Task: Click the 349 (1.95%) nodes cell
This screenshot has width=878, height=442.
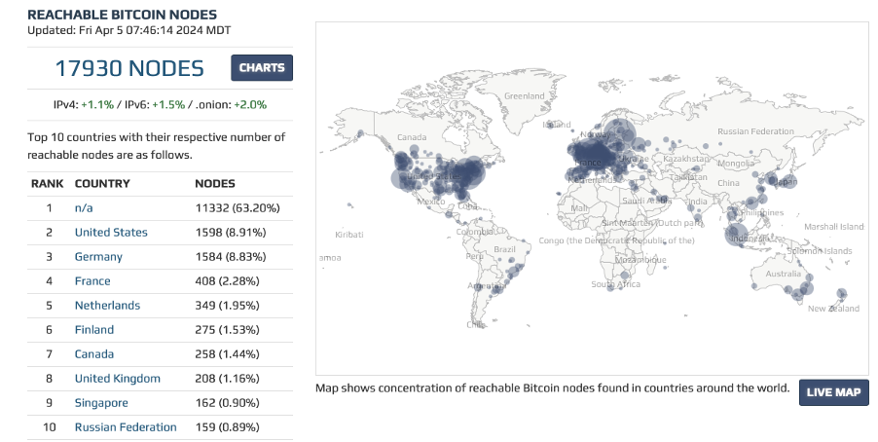Action: [227, 306]
